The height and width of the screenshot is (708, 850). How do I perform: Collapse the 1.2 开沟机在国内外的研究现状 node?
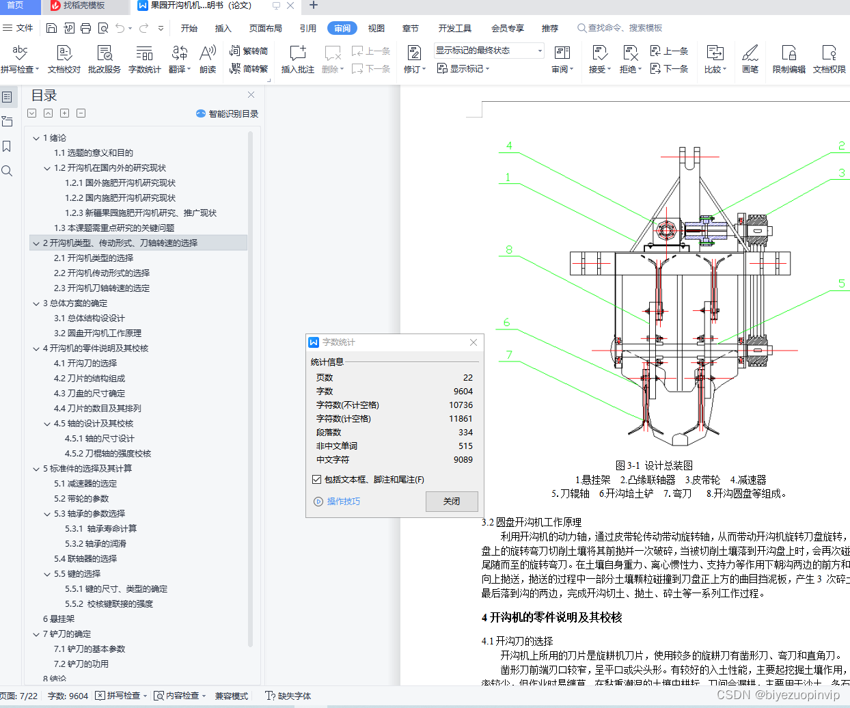point(47,168)
